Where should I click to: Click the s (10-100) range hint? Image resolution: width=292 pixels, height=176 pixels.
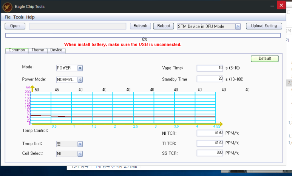point(235,79)
